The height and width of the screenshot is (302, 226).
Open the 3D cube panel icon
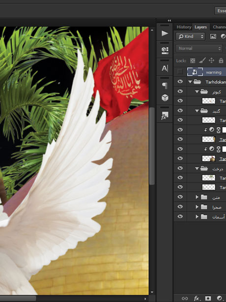tap(165, 98)
